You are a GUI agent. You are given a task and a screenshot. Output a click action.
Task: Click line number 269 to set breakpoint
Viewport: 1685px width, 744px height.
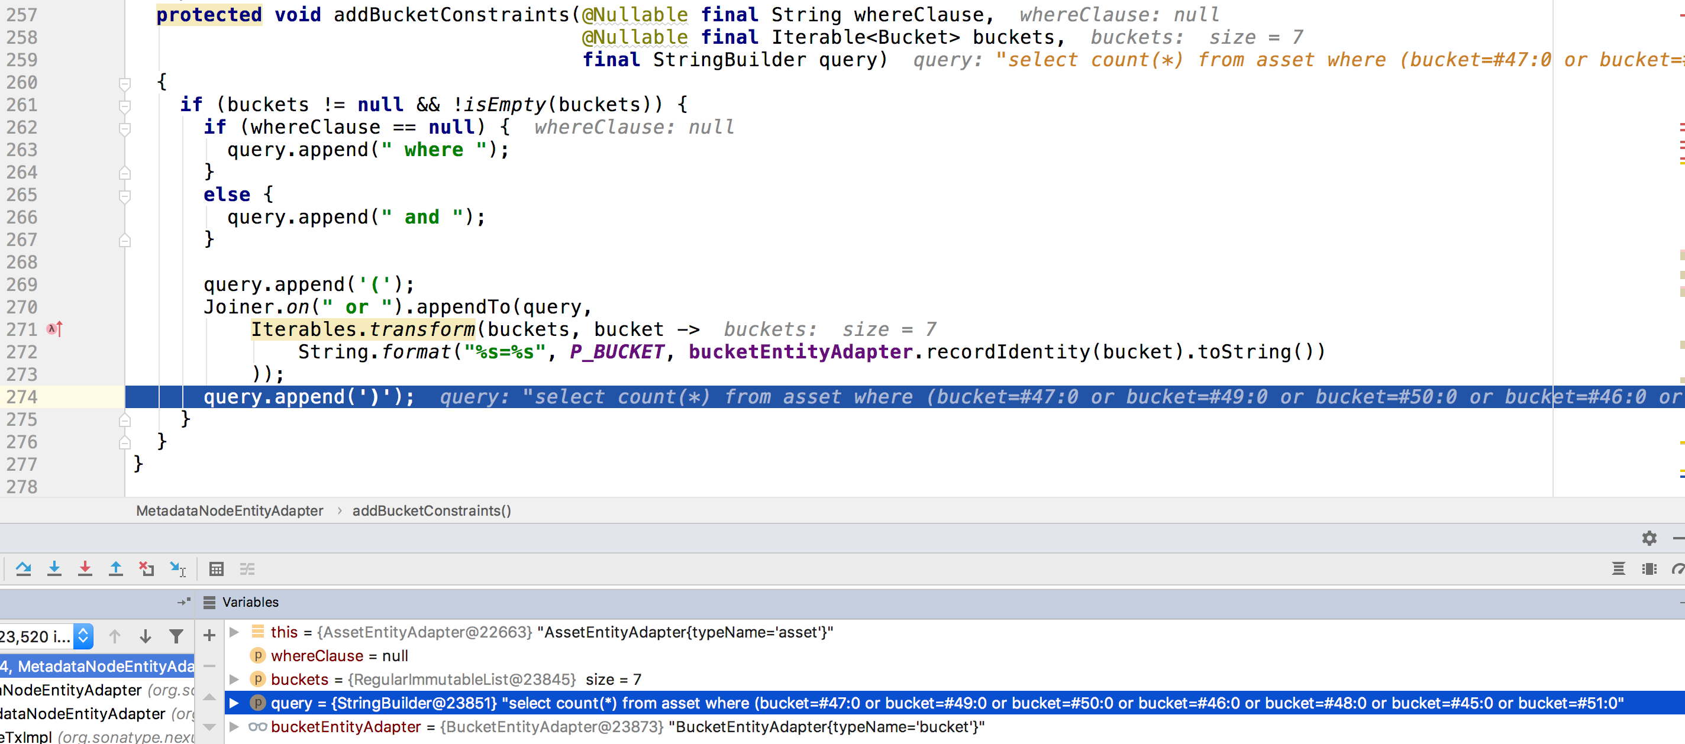[22, 284]
